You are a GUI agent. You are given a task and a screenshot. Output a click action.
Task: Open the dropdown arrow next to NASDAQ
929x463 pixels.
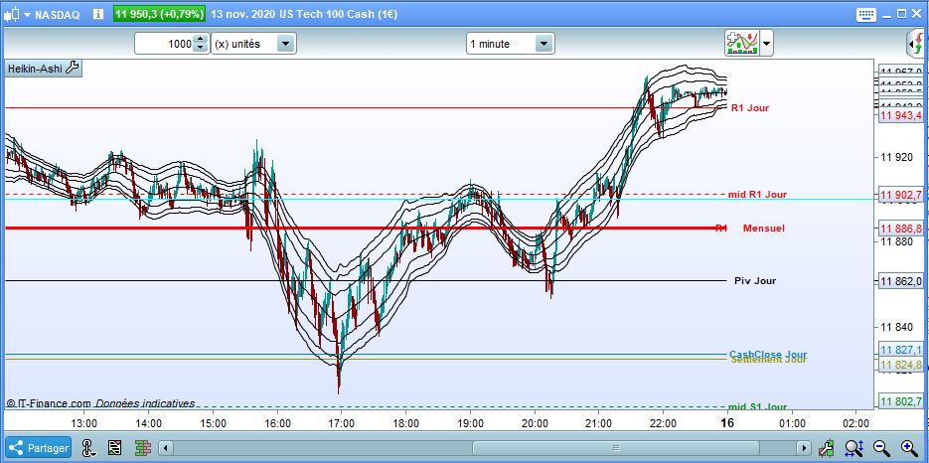click(27, 15)
